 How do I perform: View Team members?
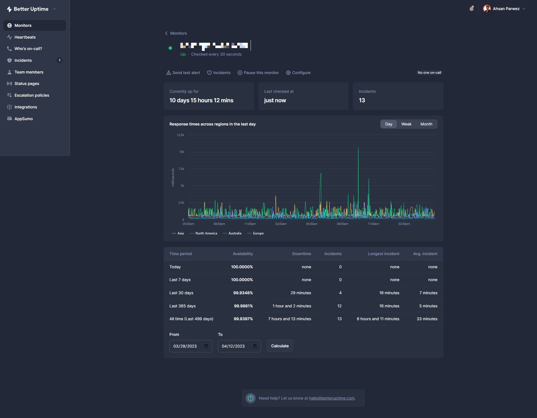(29, 72)
